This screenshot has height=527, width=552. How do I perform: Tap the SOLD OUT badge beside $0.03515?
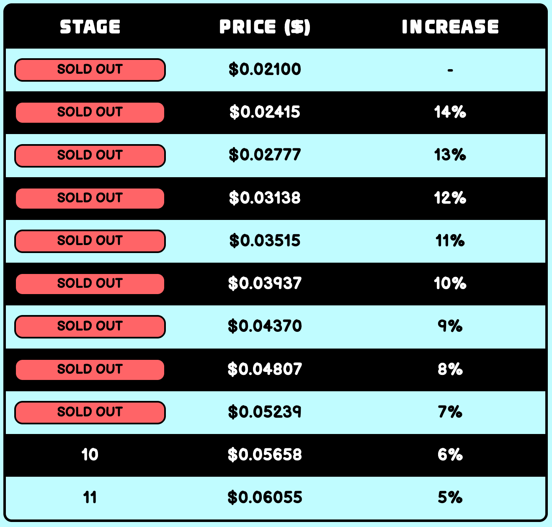(90, 241)
